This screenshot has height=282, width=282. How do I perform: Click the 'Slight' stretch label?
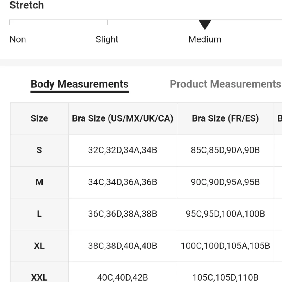click(x=107, y=39)
